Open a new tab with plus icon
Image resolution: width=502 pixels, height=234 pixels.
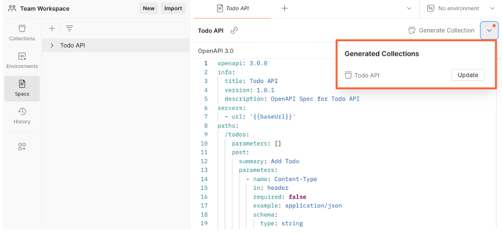coord(285,8)
